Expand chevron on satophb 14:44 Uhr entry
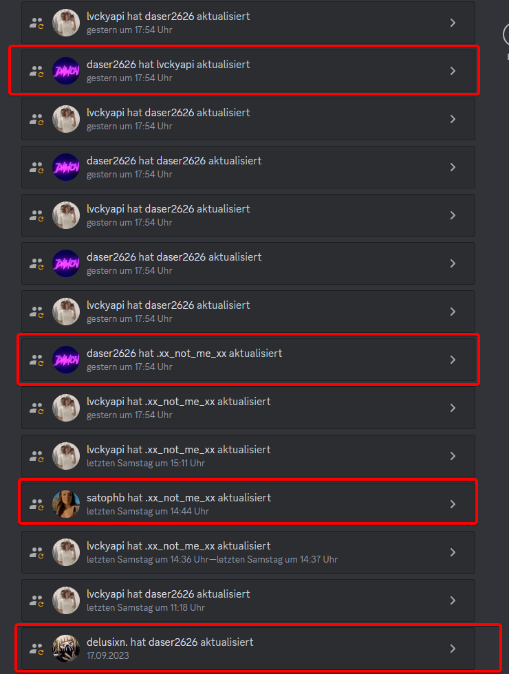The width and height of the screenshot is (509, 674). pyautogui.click(x=453, y=504)
